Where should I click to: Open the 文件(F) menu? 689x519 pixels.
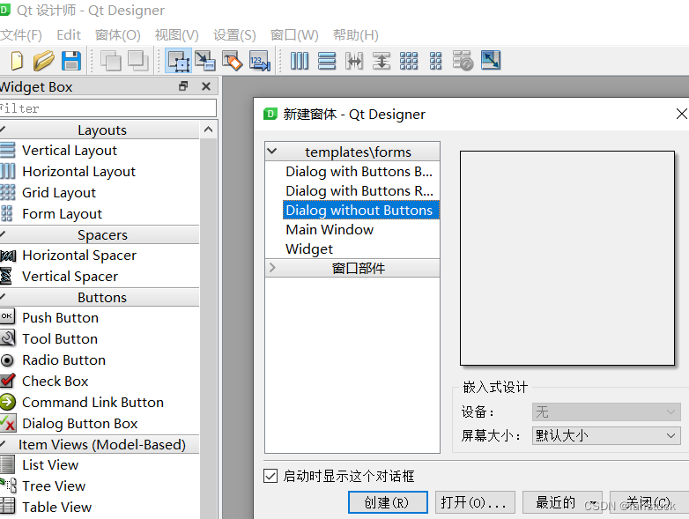click(x=21, y=34)
